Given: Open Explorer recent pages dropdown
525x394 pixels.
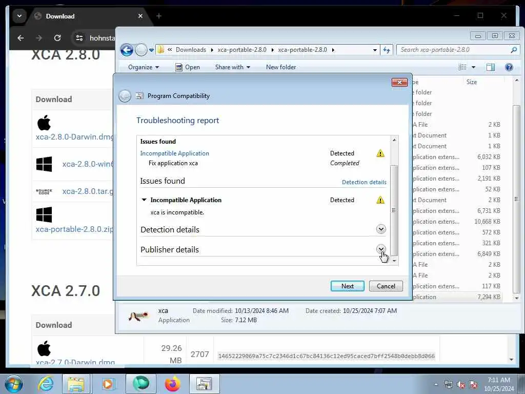Looking at the screenshot, I should point(151,50).
